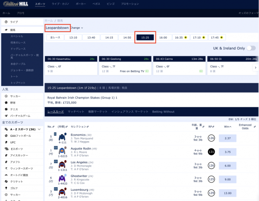Screen dimensions: 259x201
Task: Click the GAA football icon
Action: pyautogui.click(x=6, y=136)
